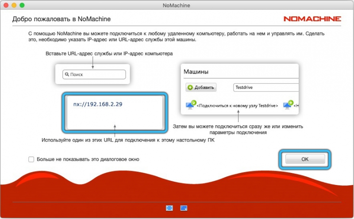Maximize the window with the green button

[22, 5]
